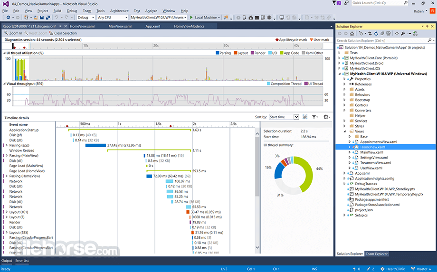This screenshot has width=437, height=272.
Task: Collapse the Visual throughput (FPS) graph
Action: point(4,84)
